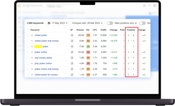Click plus icon beside online poker for money

32,75
